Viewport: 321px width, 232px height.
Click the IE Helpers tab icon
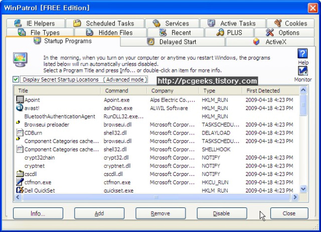point(18,23)
